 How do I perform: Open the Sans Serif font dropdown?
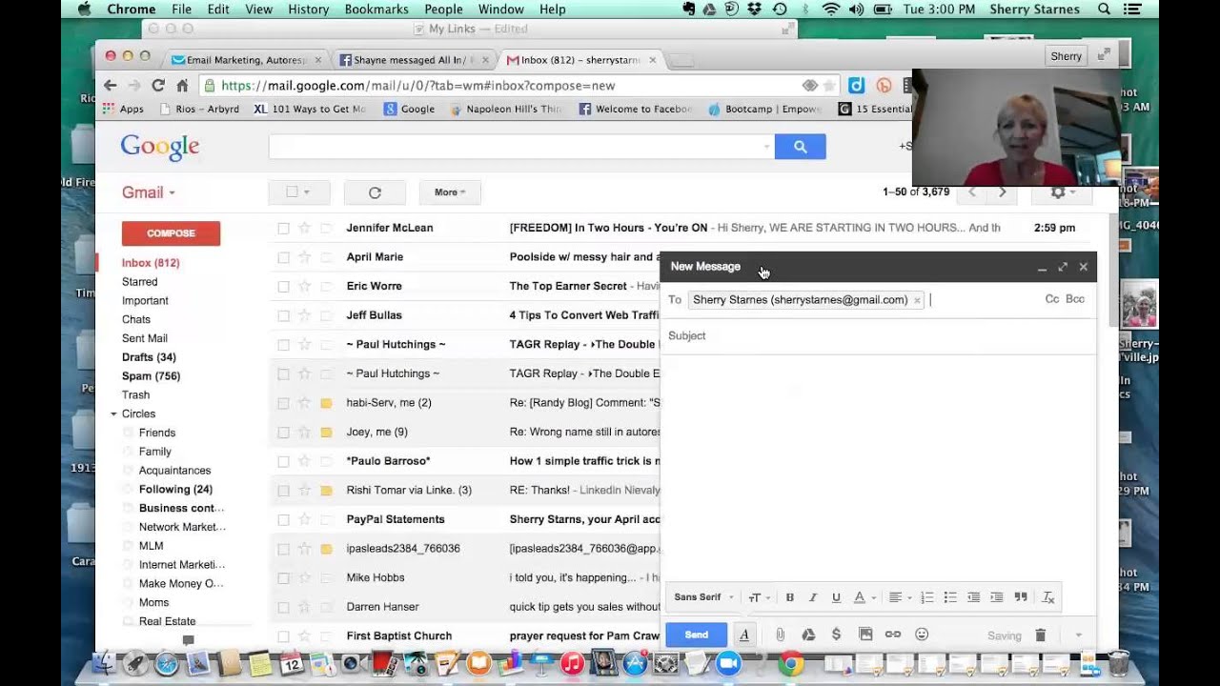coord(703,597)
